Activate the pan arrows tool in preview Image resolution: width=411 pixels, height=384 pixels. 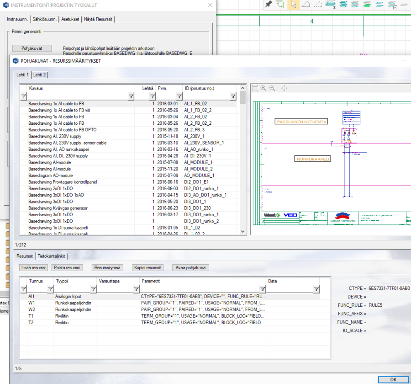coord(284,88)
